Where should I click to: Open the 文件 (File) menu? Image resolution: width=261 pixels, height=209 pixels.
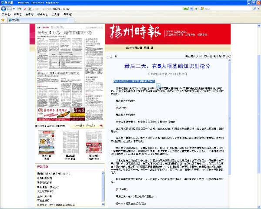click(x=6, y=14)
